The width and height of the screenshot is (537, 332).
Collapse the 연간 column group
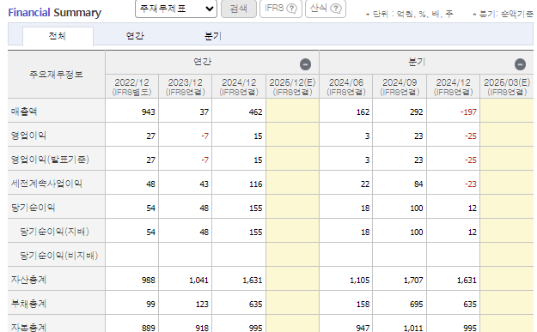[305, 64]
